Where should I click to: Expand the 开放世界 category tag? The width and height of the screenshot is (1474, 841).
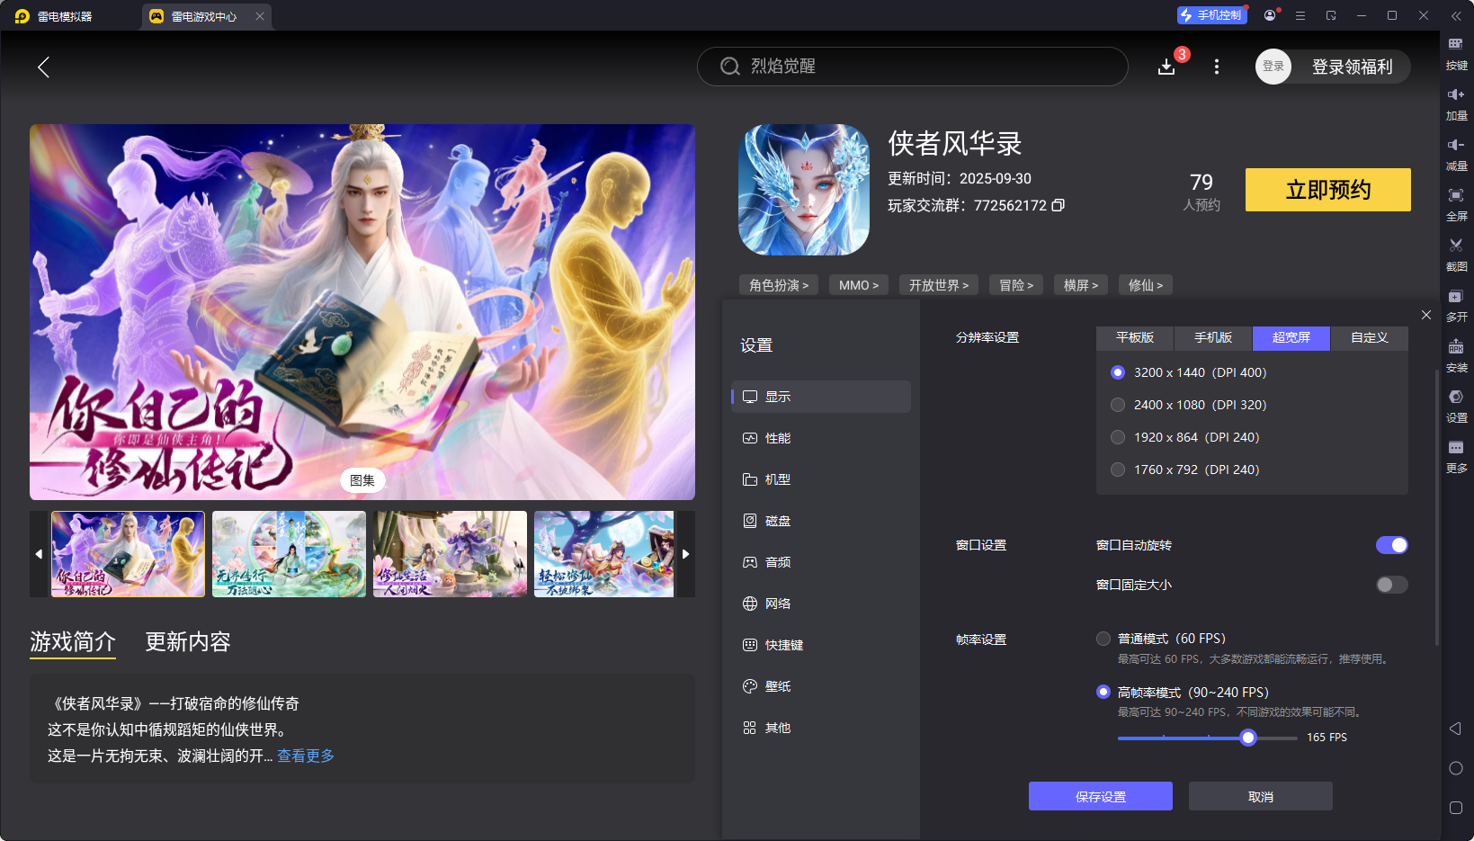[x=938, y=285]
